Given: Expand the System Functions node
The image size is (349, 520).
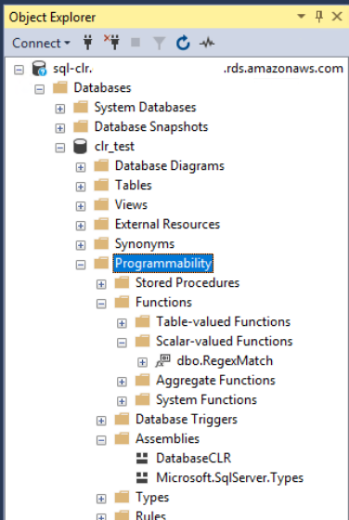Looking at the screenshot, I should [x=122, y=401].
